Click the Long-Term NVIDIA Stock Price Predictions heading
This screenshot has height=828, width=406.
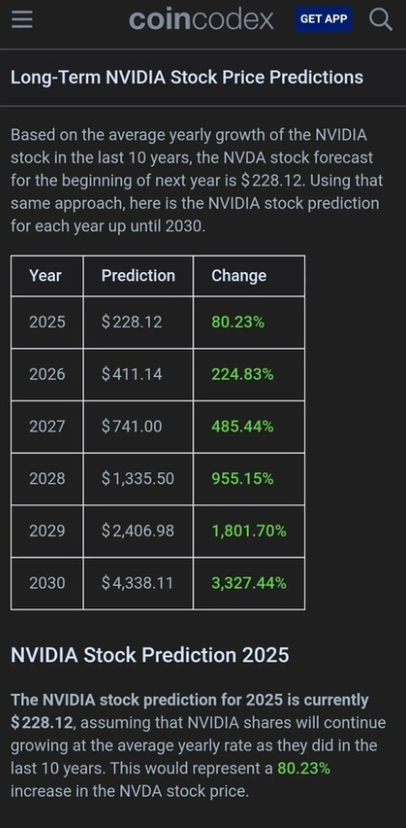186,78
